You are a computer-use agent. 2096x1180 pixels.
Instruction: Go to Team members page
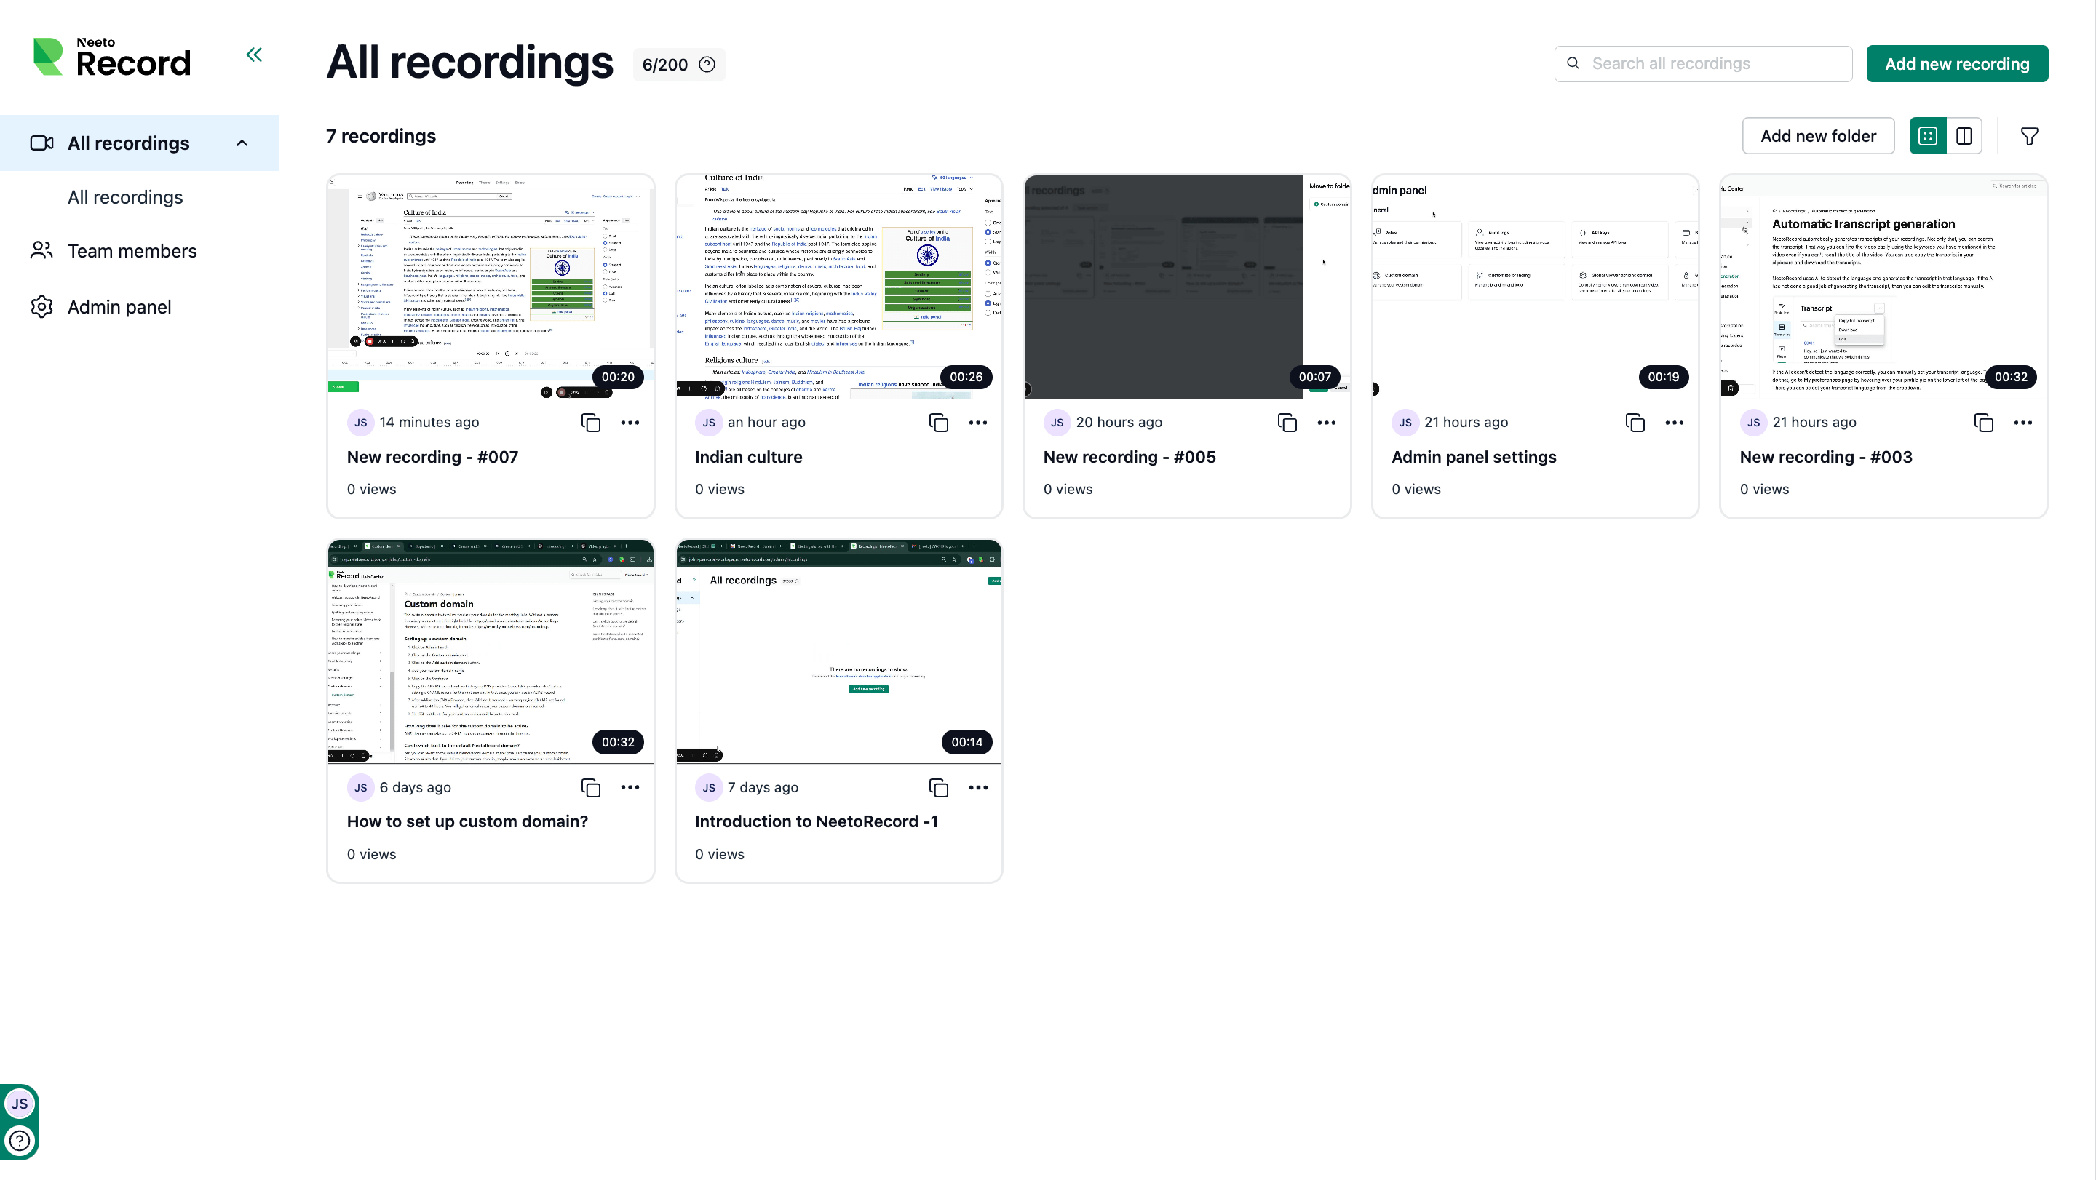[132, 250]
